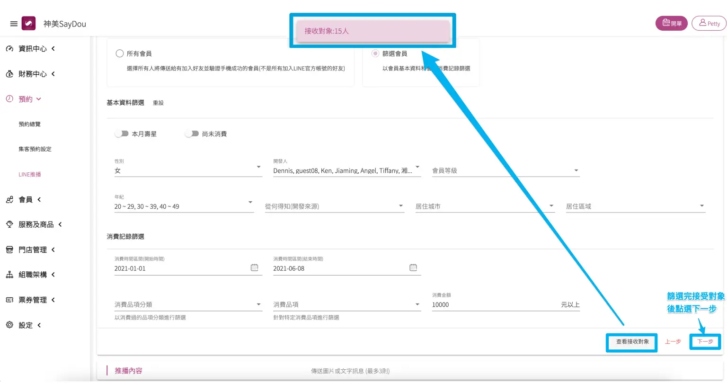This screenshot has height=383, width=727.
Task: Open 預約總覽 sidebar item
Action: 29,124
